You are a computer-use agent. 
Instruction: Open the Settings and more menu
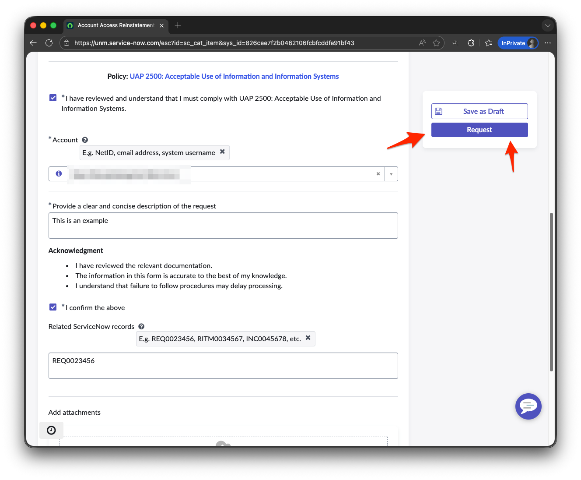pyautogui.click(x=548, y=42)
